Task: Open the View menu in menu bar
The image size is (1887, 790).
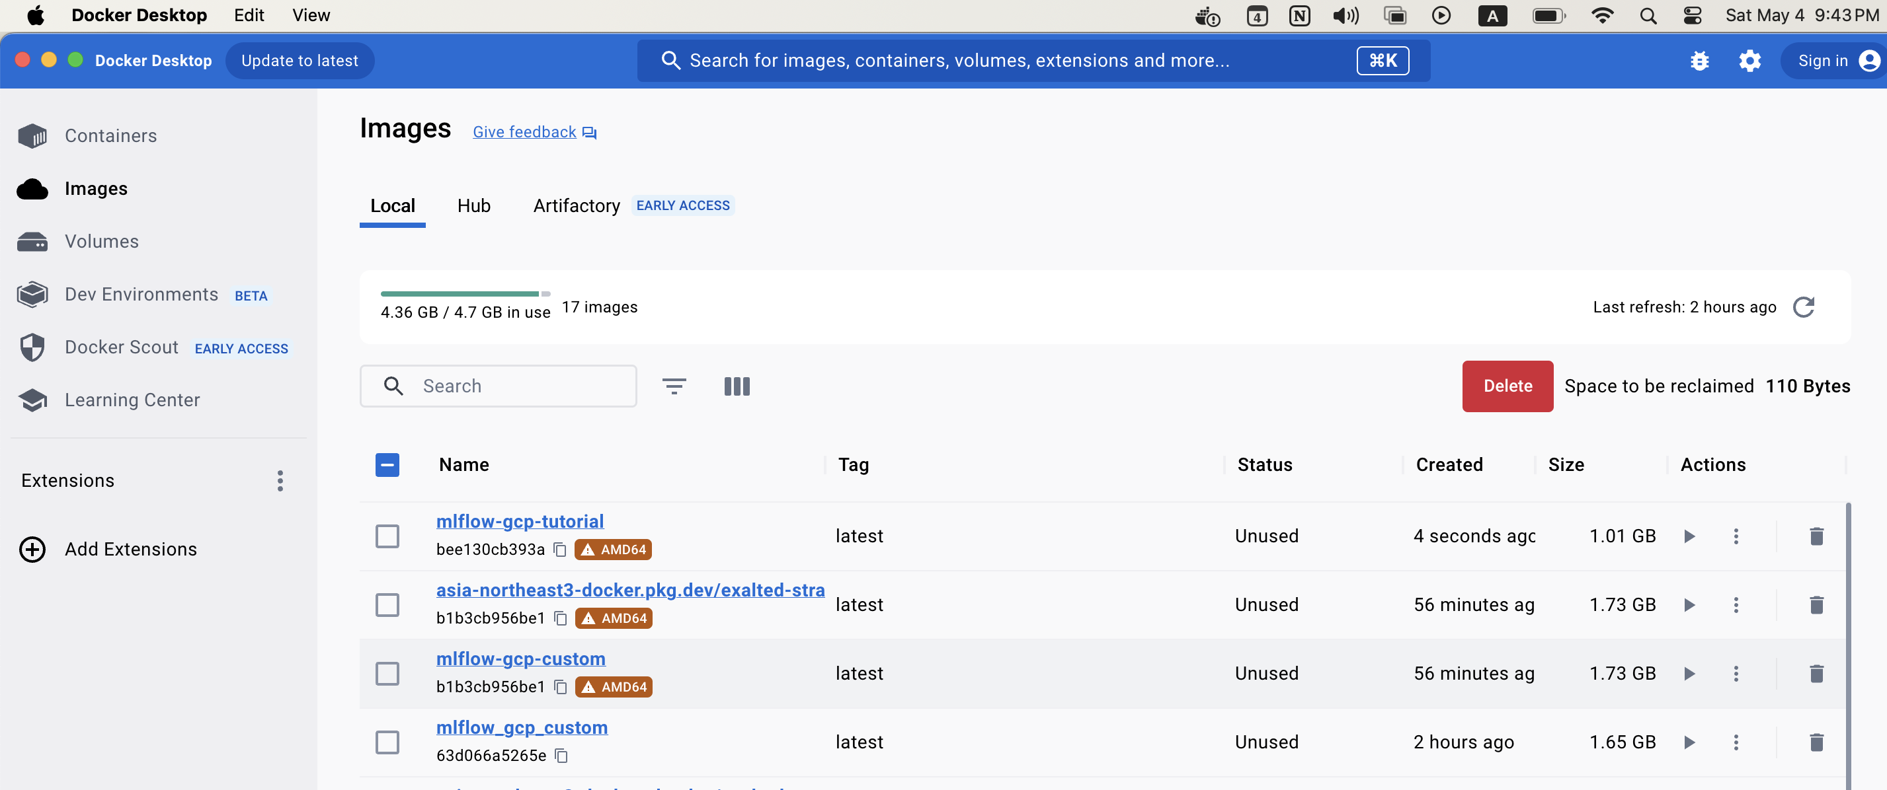Action: pyautogui.click(x=311, y=15)
